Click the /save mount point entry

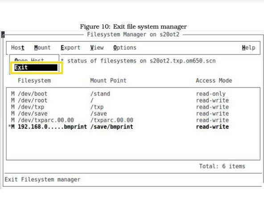click(99, 113)
